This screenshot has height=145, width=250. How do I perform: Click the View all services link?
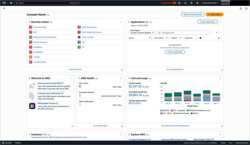click(x=75, y=69)
